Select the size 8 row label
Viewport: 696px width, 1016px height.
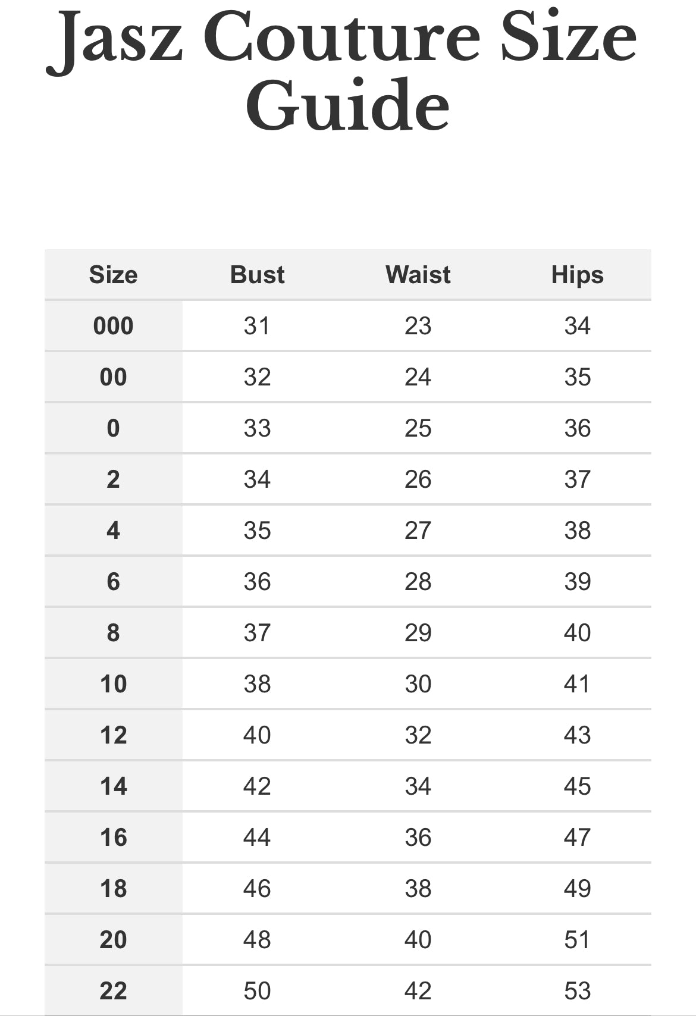113,633
